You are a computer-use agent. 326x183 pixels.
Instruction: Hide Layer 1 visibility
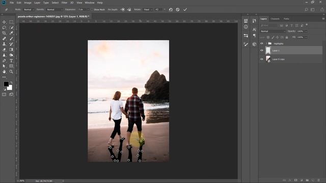[262, 50]
